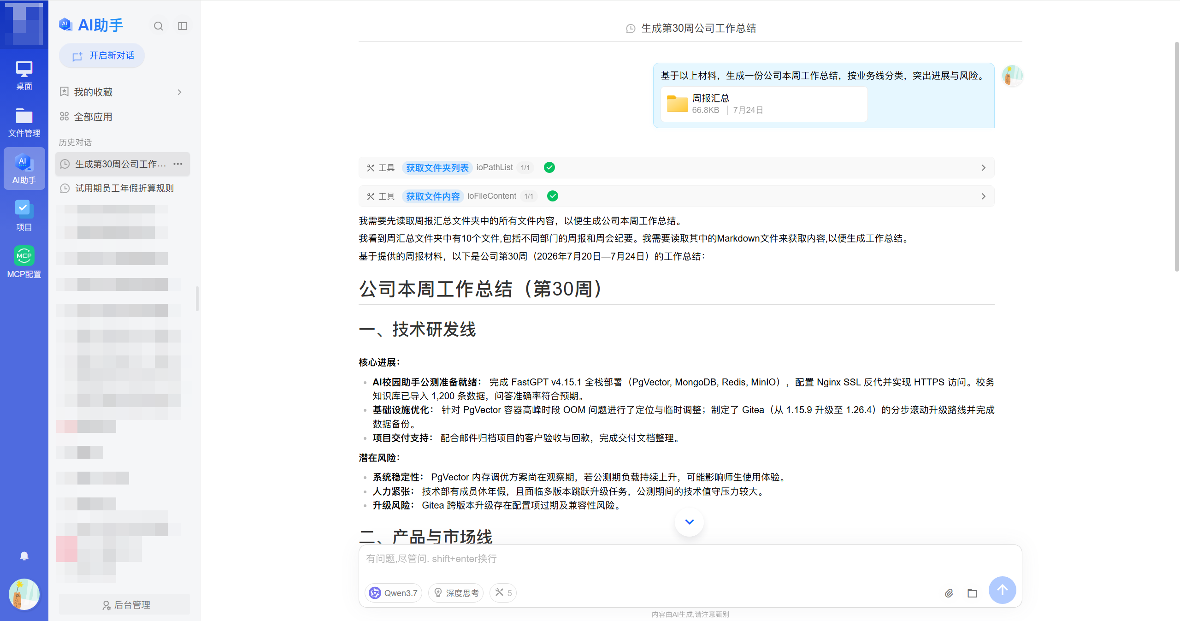Screen dimensions: 1180x621
Task: Focus the message input field
Action: click(690, 559)
